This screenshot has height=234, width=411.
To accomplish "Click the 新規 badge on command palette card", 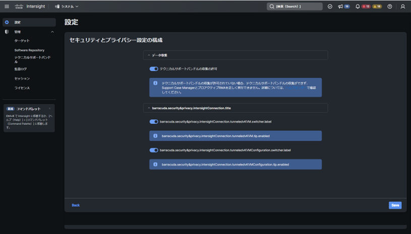I will click(10, 109).
